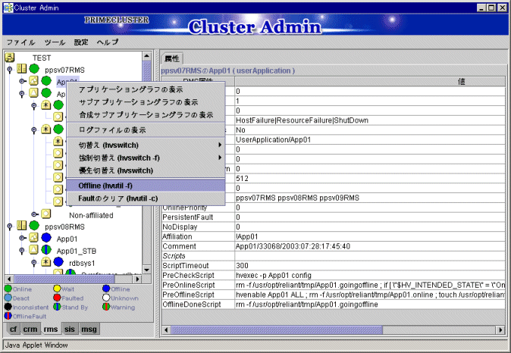The image size is (511, 353).
Task: Choose アプリケーショングラフの表示 menu entry
Action: coord(146,89)
